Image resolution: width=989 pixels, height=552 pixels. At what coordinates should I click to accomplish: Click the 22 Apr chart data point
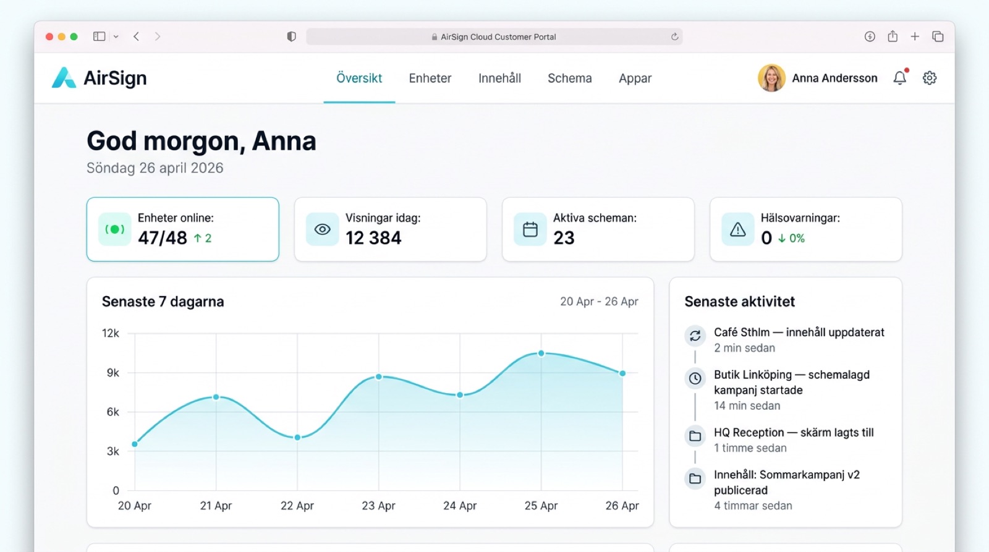pos(297,437)
